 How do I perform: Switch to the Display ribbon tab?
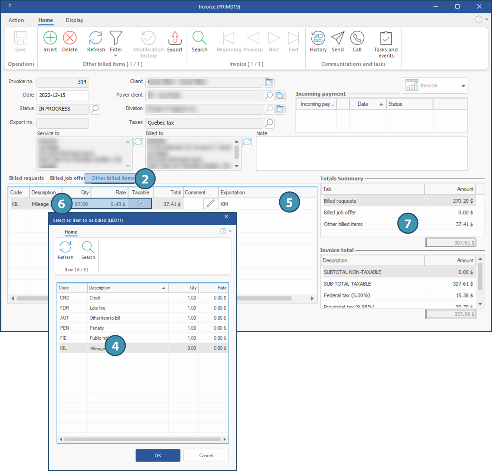74,20
